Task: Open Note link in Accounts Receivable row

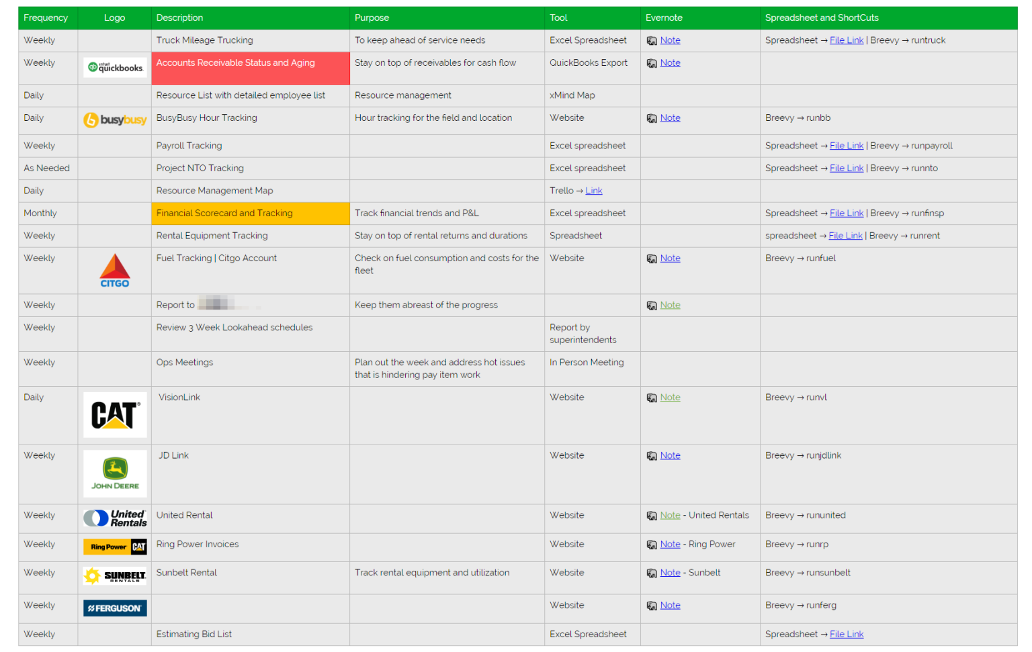Action: (670, 63)
